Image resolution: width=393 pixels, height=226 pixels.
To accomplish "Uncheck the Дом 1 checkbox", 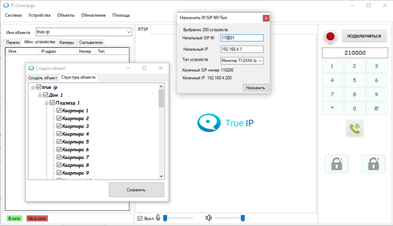I will point(46,95).
